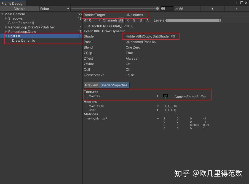
Task: Adjust the Levels slider
Action: (193, 20)
